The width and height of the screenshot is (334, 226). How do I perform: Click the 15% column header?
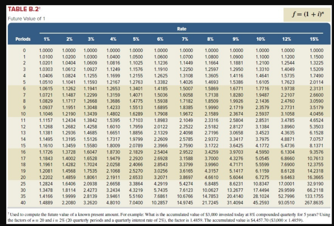(313, 39)
